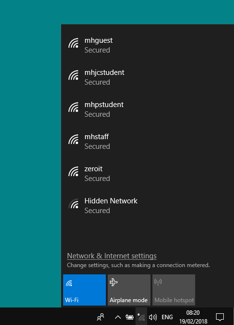Toggle Airplane mode tile
234x325 pixels.
(129, 290)
